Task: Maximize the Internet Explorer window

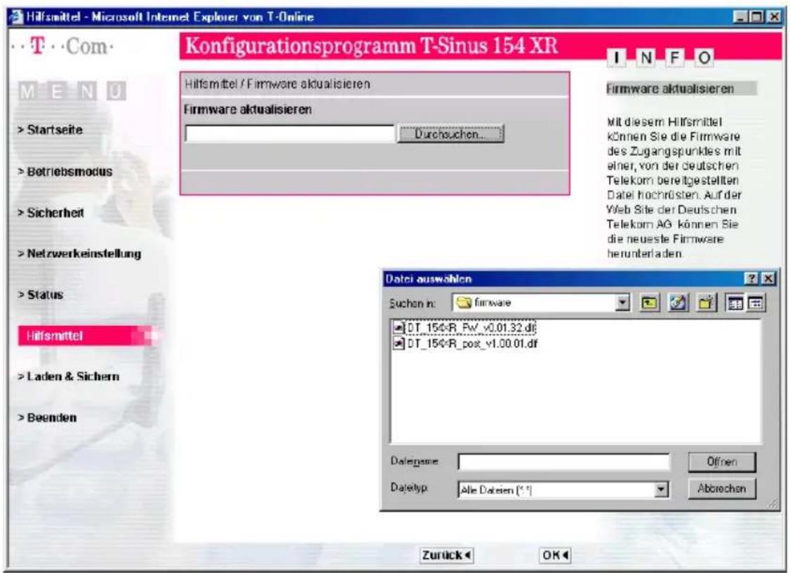Action: click(756, 17)
